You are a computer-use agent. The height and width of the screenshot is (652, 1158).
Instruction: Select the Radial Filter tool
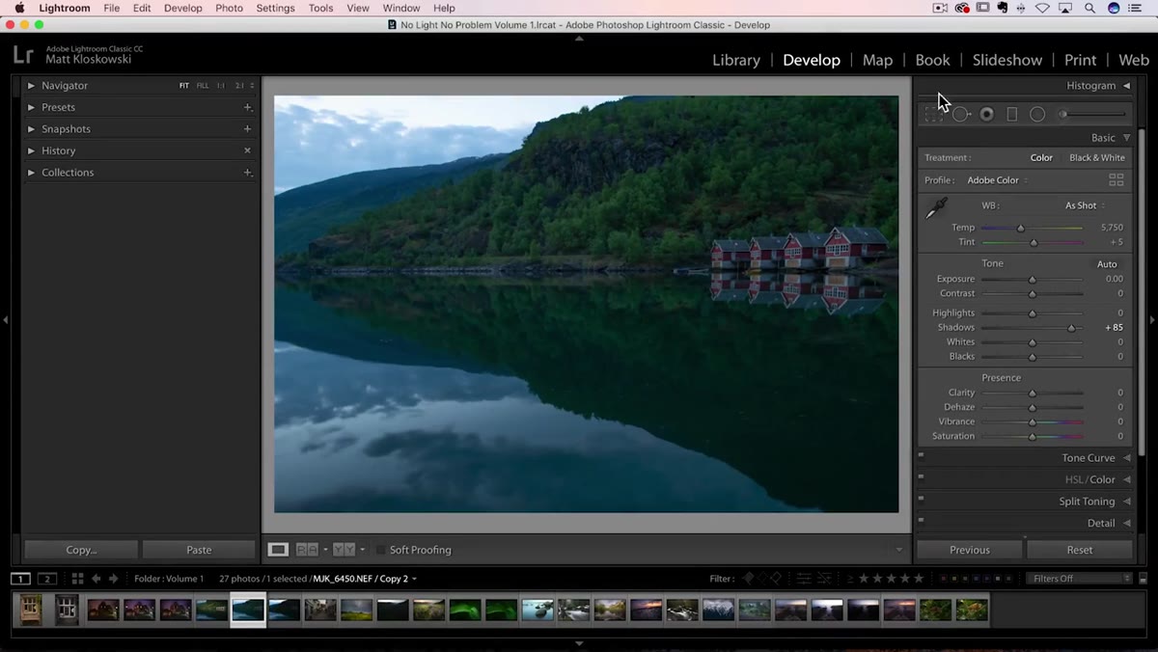coord(1037,114)
